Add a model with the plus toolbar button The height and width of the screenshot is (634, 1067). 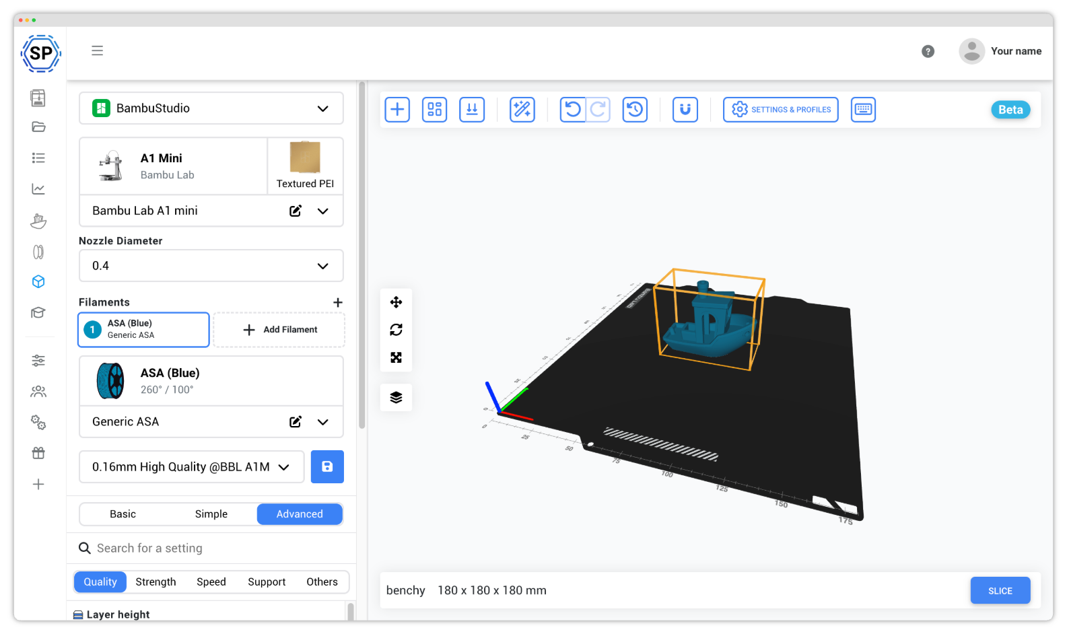[x=397, y=110]
